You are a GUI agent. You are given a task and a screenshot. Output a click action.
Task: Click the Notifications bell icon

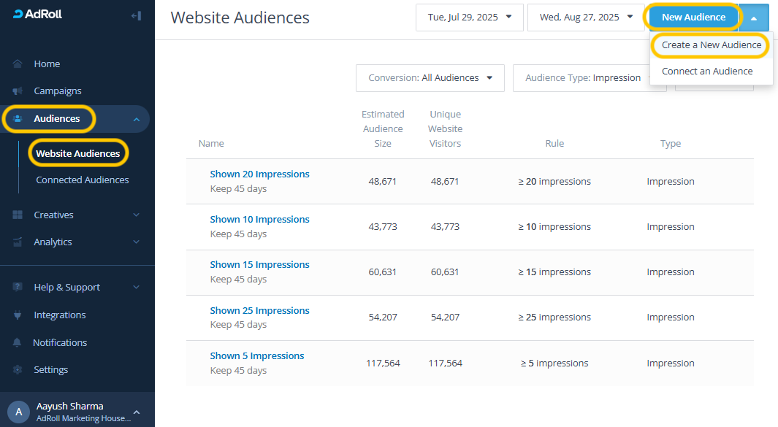(18, 342)
